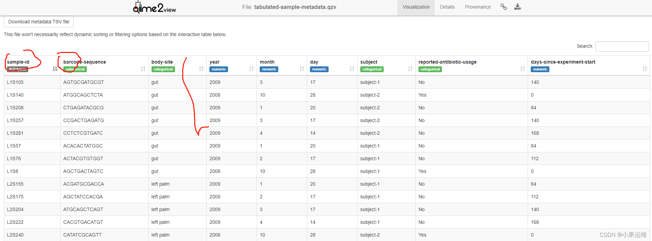Focus the Search input field

pos(622,46)
